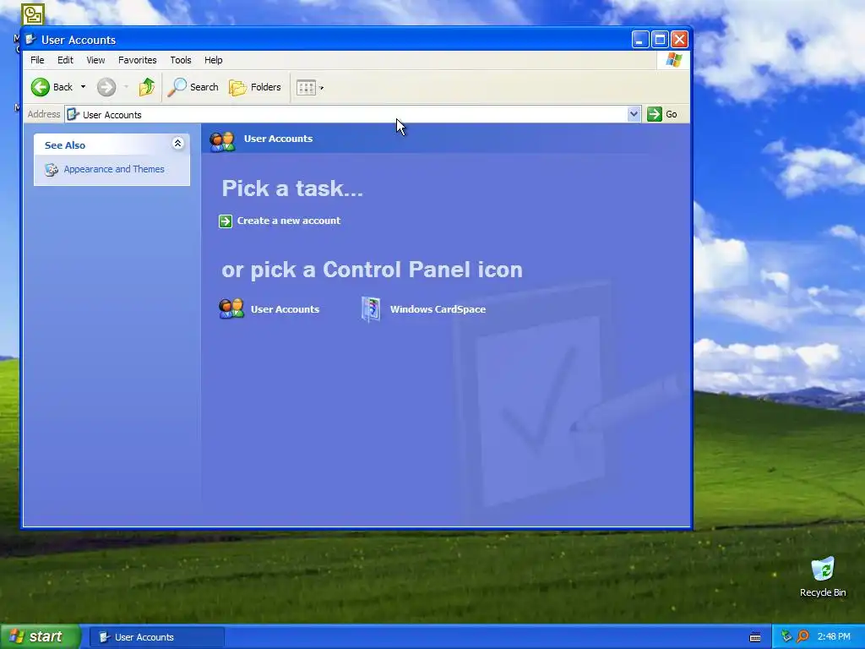
Task: Expand the Address bar dropdown arrow
Action: (x=634, y=114)
